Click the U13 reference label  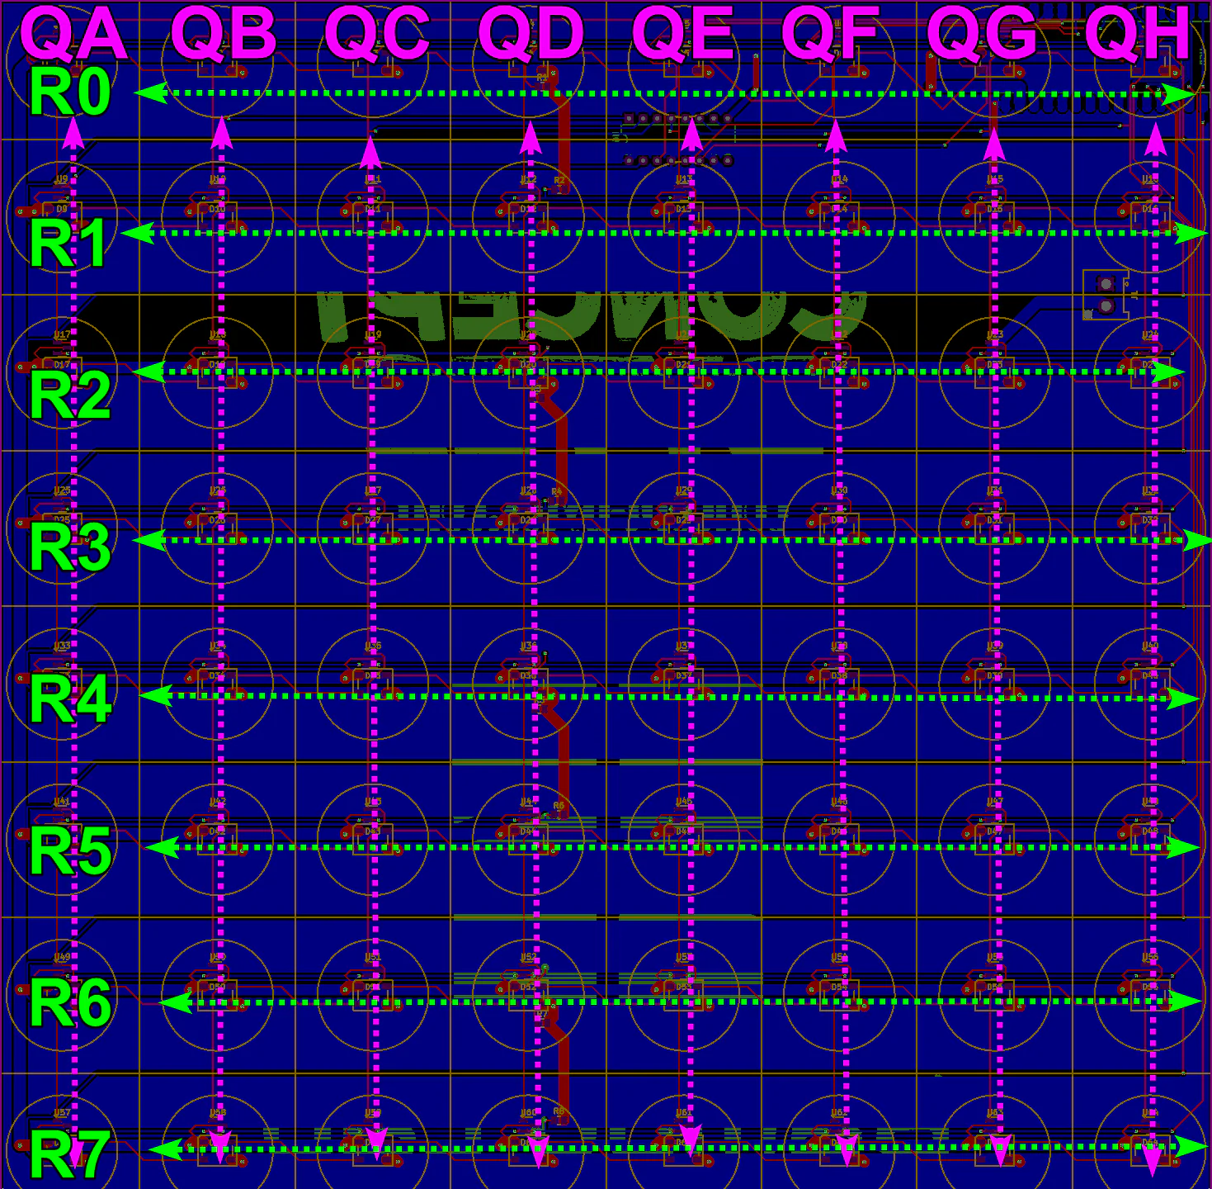click(684, 179)
